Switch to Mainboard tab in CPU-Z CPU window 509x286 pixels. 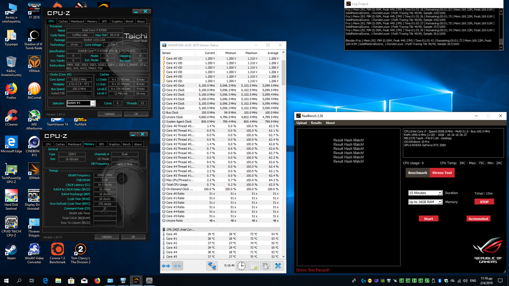click(77, 21)
